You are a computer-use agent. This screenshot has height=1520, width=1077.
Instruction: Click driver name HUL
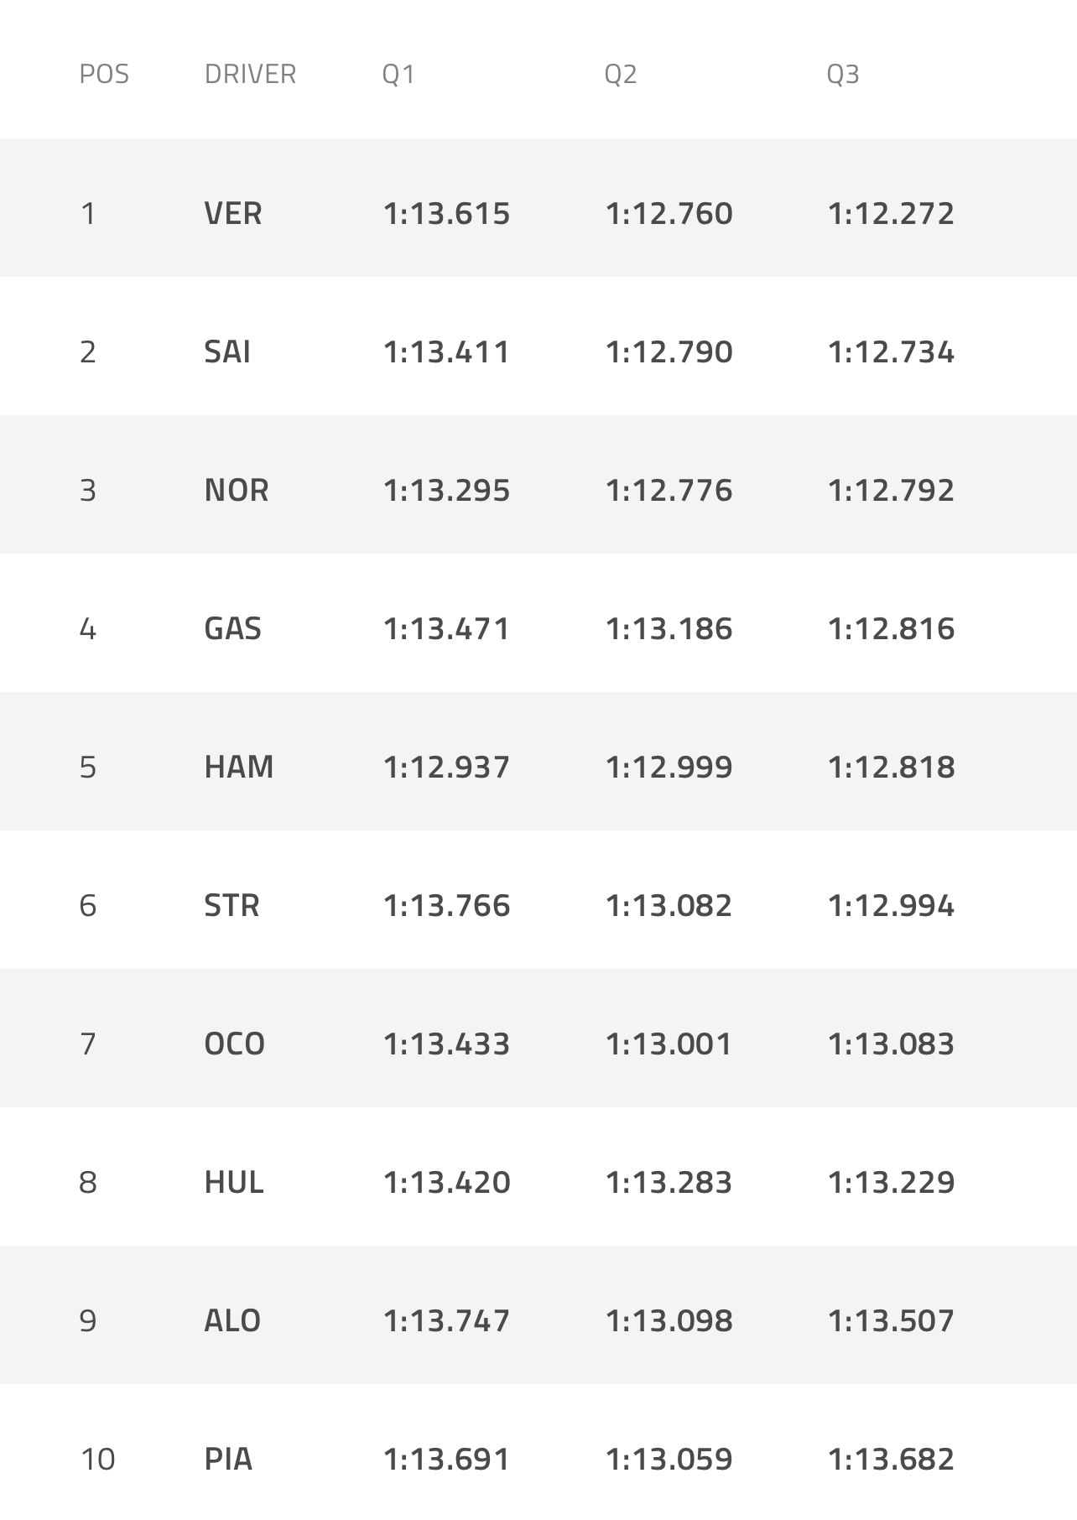click(234, 1183)
